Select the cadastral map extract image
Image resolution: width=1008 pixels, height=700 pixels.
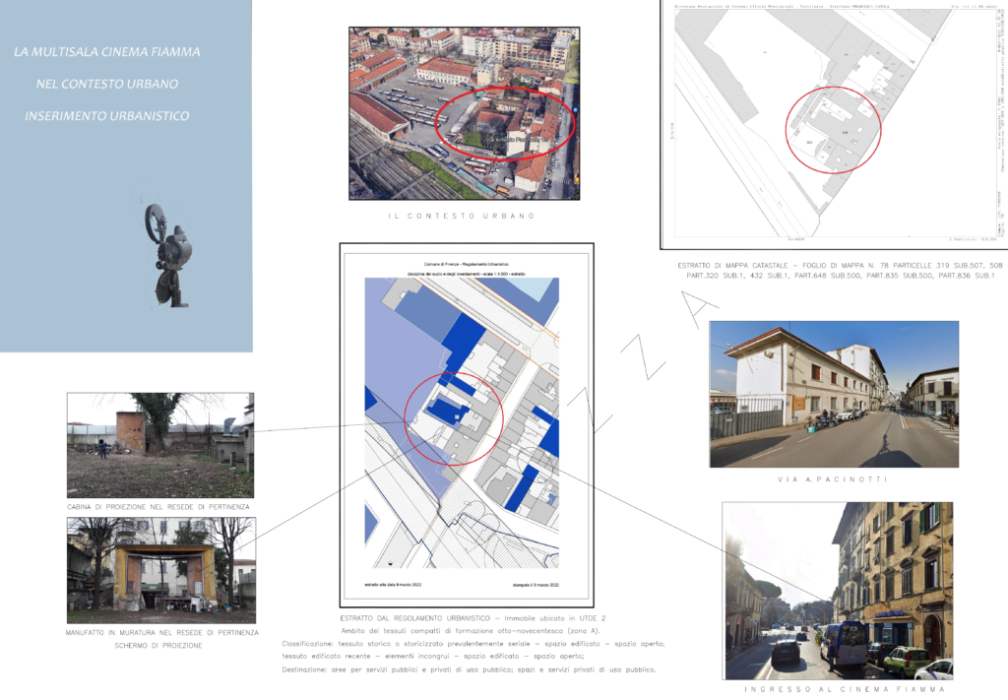click(x=835, y=123)
